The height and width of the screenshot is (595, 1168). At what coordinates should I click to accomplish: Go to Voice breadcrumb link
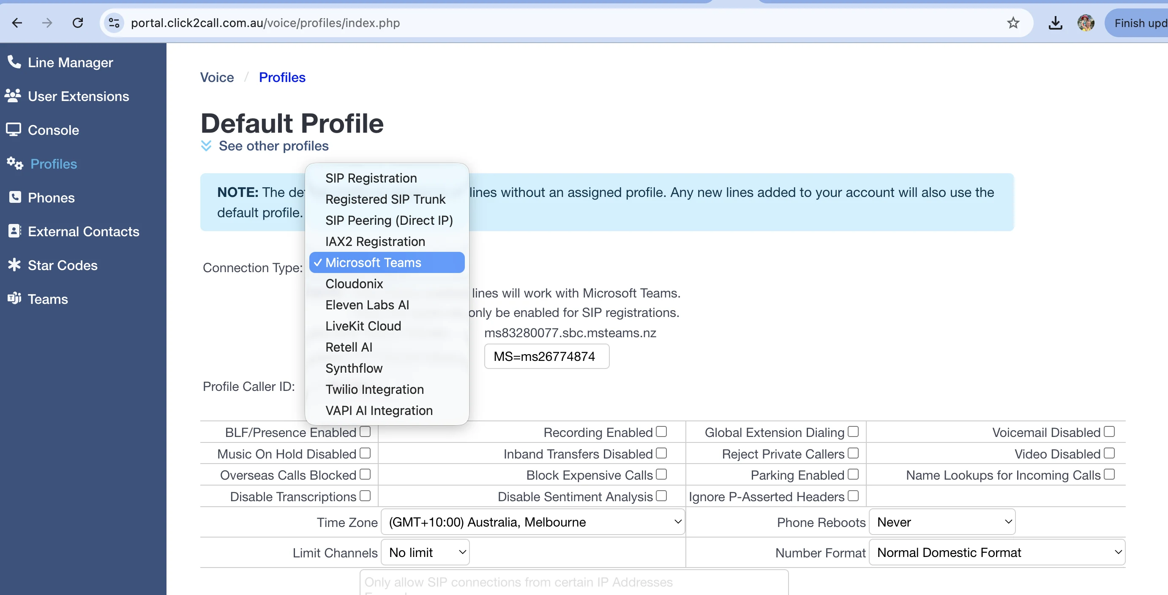point(217,78)
